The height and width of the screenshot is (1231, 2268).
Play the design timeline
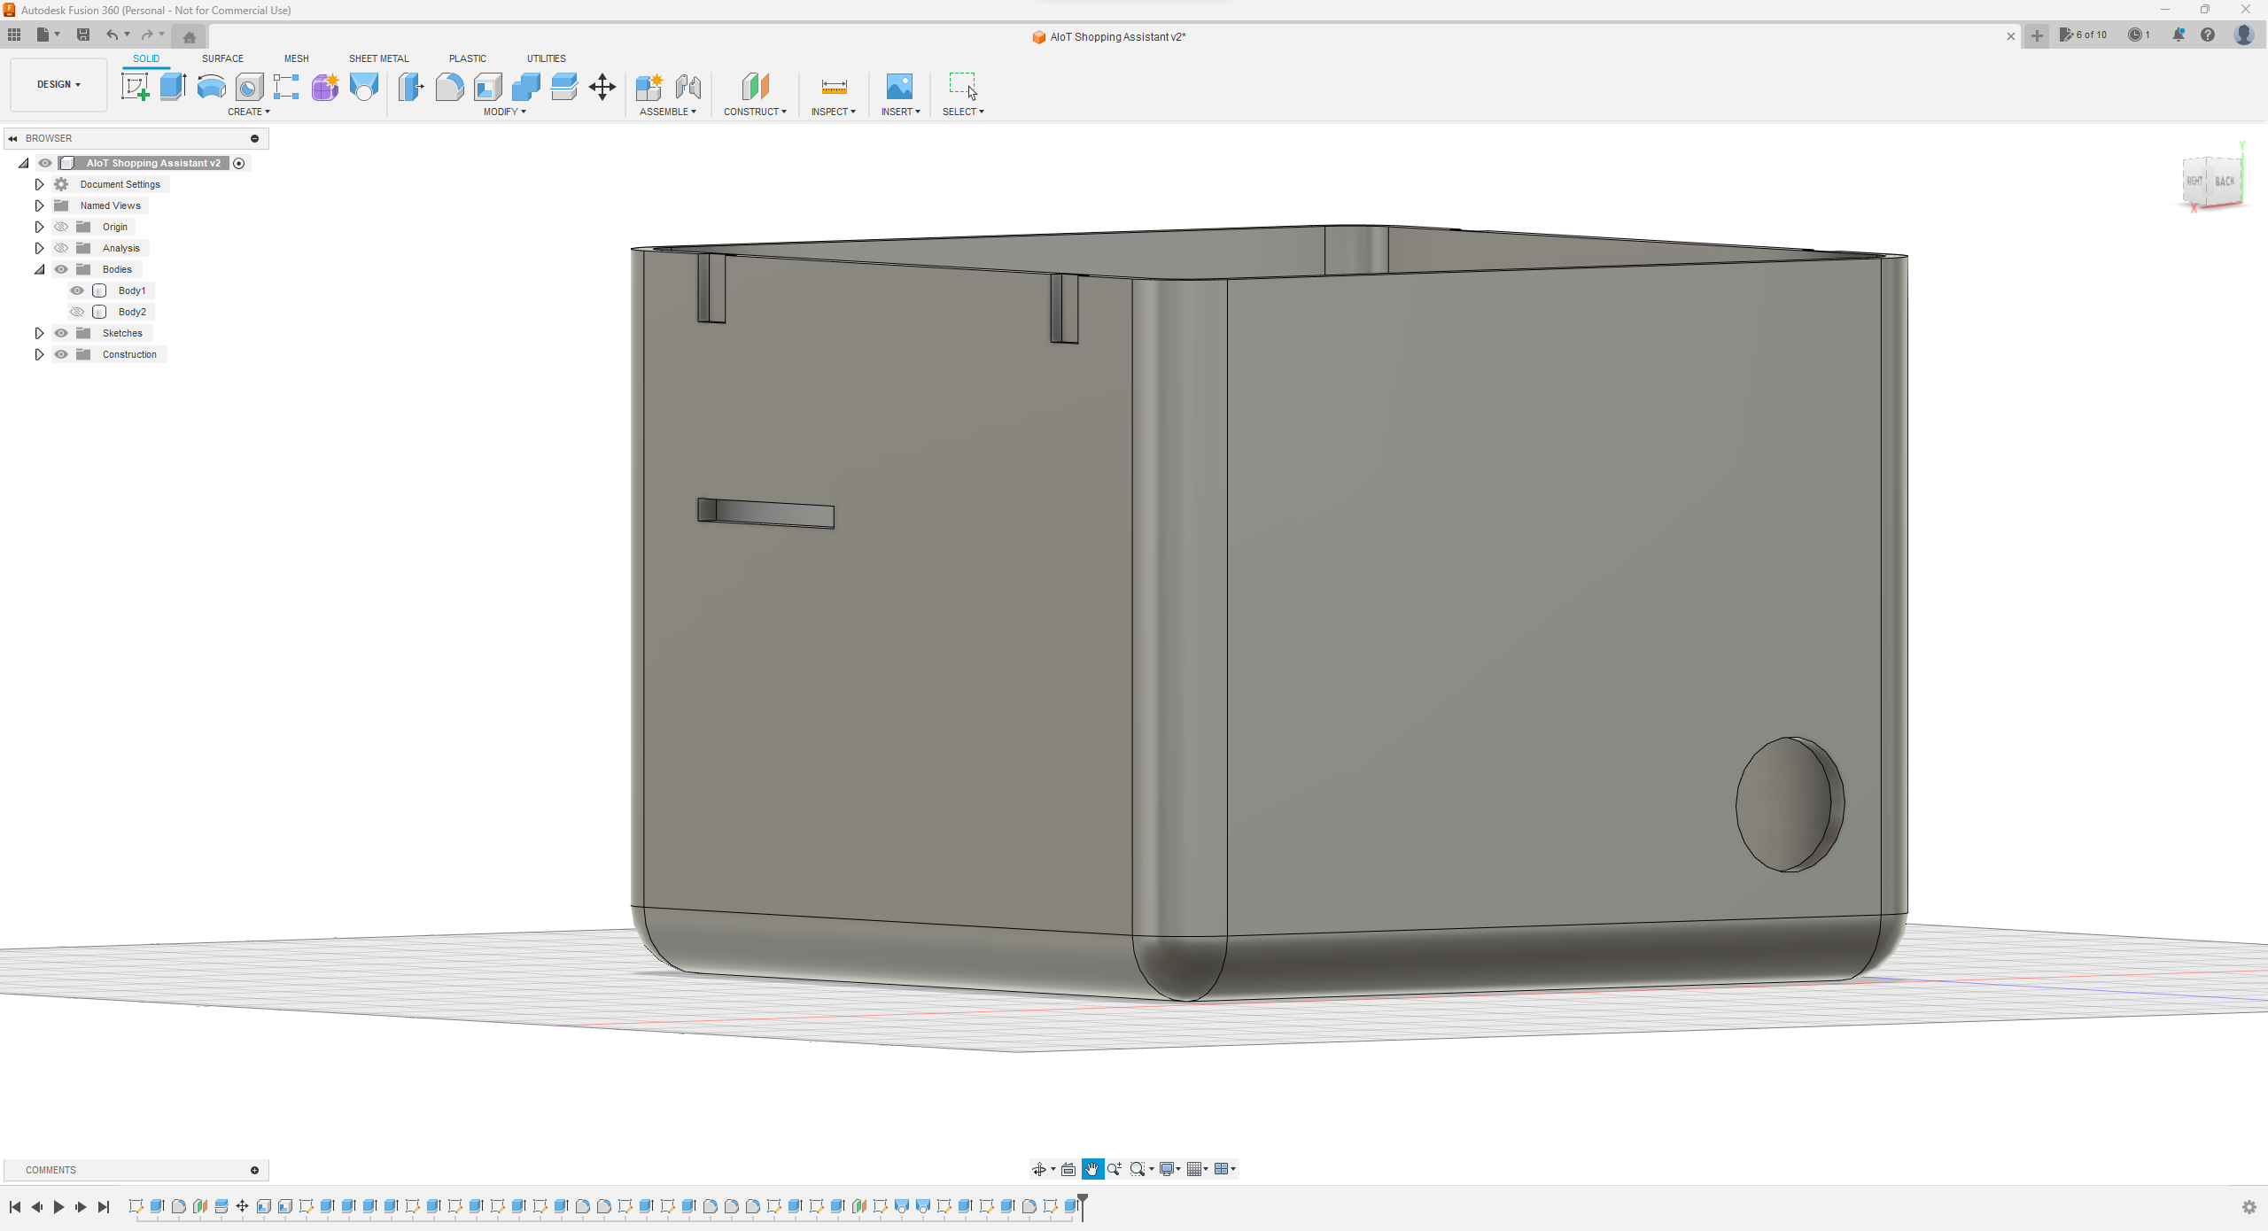(58, 1206)
